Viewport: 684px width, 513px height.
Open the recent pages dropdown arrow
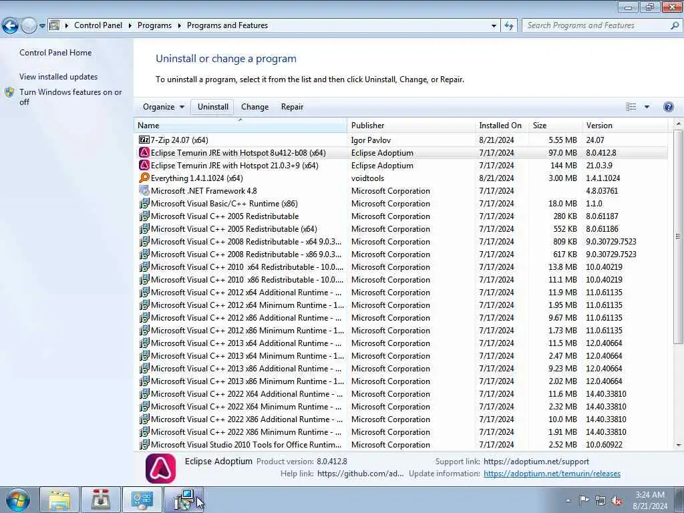pyautogui.click(x=42, y=26)
